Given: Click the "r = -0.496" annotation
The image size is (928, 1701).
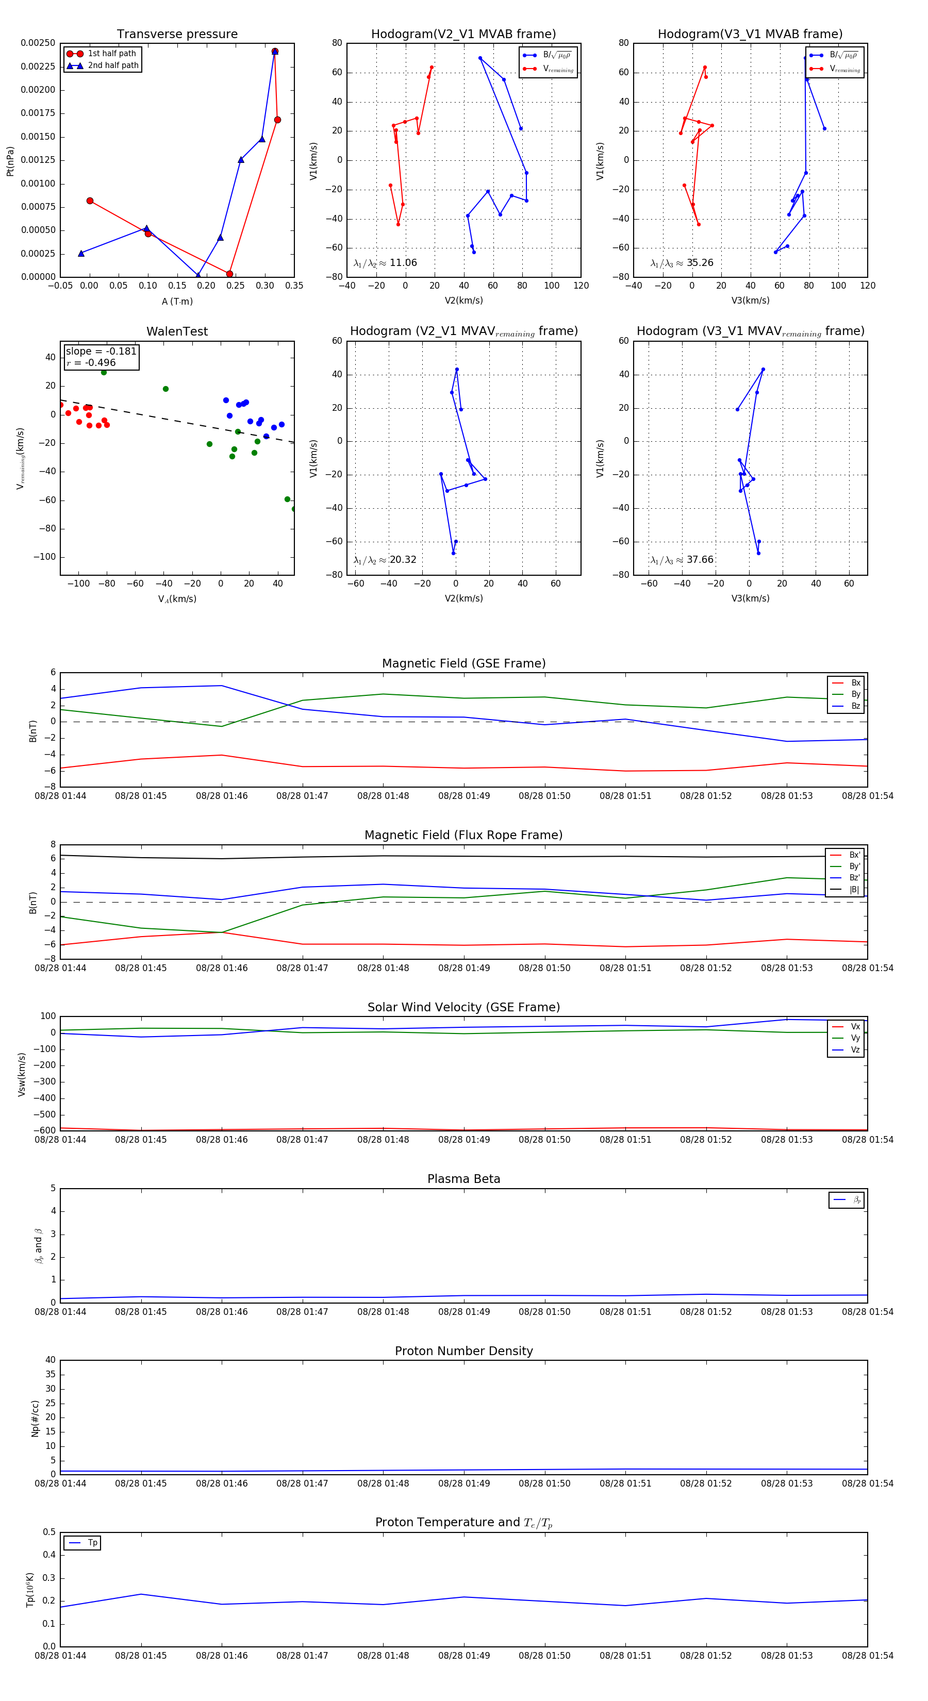Looking at the screenshot, I should point(91,362).
